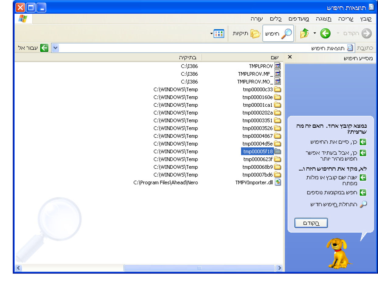Open the עריכה (Edit) menu
This screenshot has height=281, width=378.
click(346, 19)
